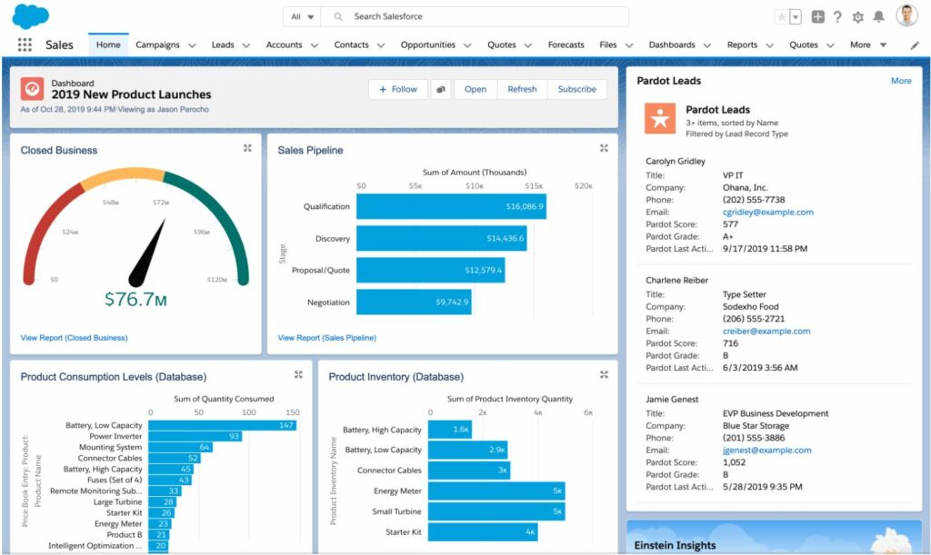Email creiber@example.com link

point(766,332)
